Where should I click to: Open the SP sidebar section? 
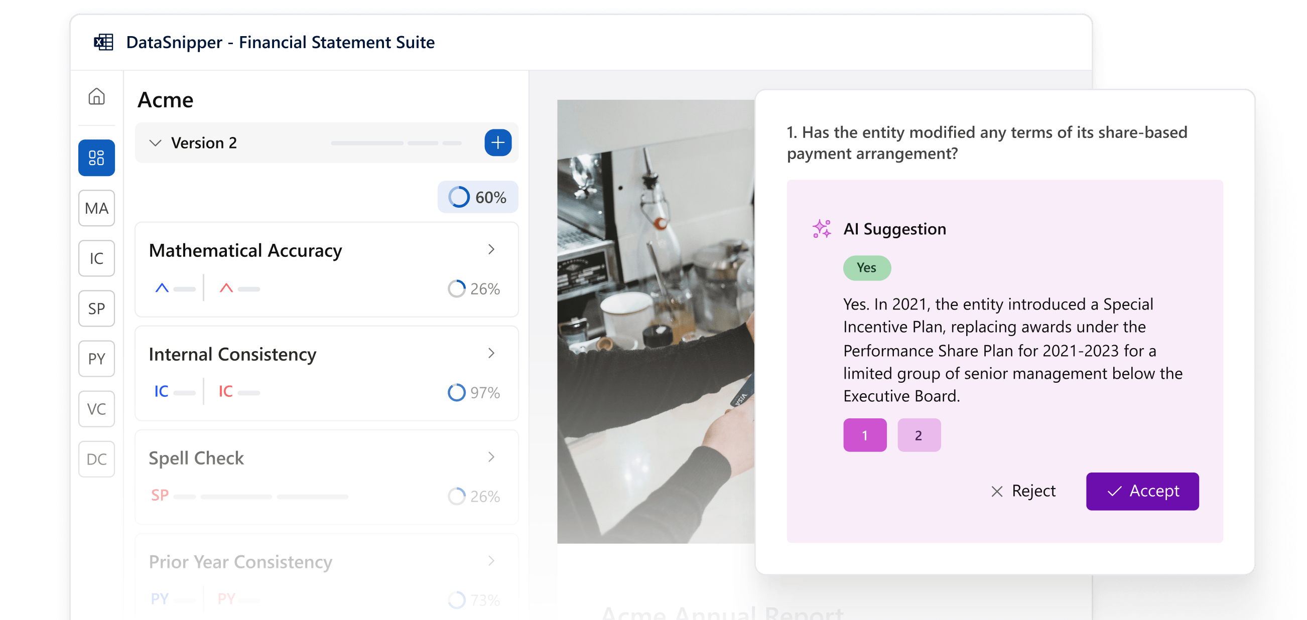pos(96,308)
